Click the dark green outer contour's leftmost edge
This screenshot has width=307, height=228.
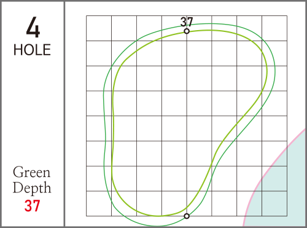(x=104, y=96)
